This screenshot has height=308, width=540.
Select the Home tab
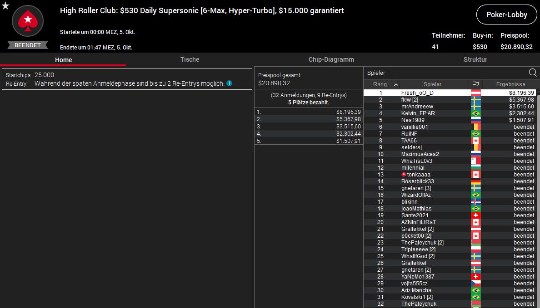(63, 60)
